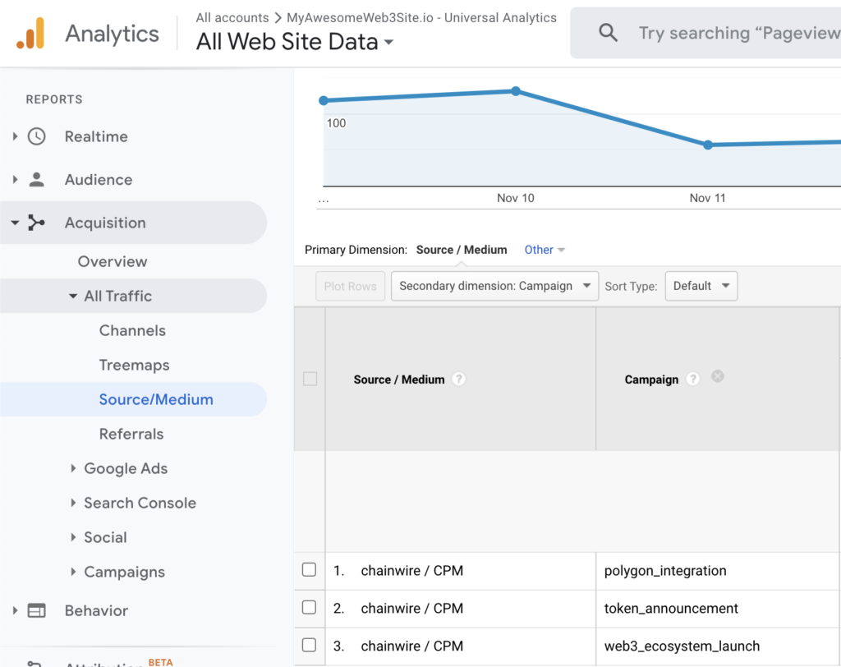Check the polygon_integration row checkbox
This screenshot has width=841, height=667.
pyautogui.click(x=309, y=570)
